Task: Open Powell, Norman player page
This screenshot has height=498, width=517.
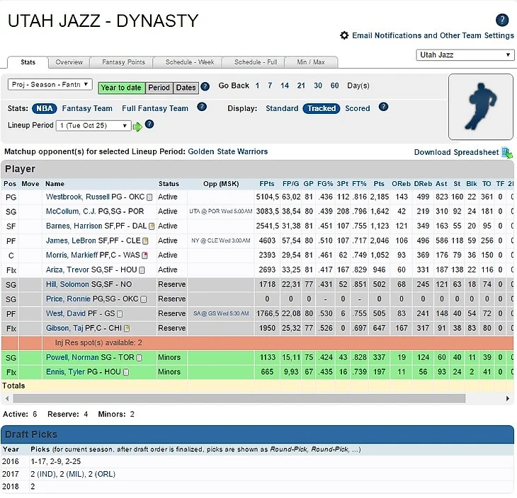Action: [x=72, y=357]
